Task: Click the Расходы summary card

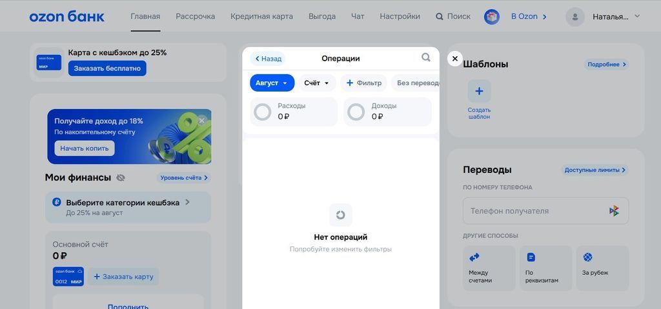Action: pos(294,112)
